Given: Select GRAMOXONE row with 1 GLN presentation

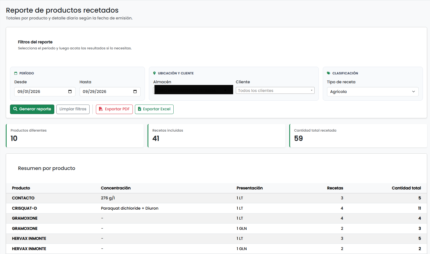Looking at the screenshot, I should coord(216,229).
